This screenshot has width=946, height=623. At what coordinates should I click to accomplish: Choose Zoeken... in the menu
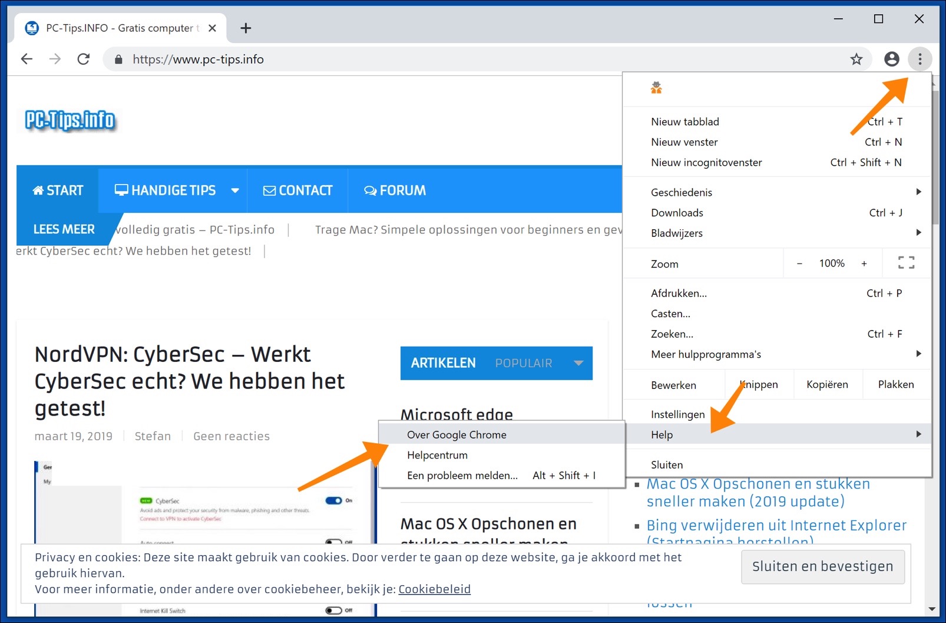[x=777, y=334]
